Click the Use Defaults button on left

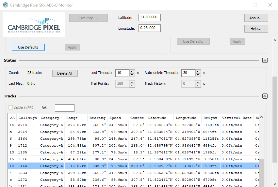(28, 47)
